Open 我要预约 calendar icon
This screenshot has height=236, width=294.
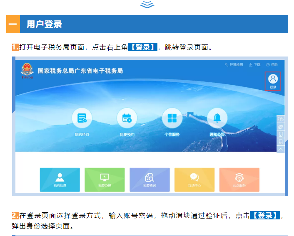[127, 118]
